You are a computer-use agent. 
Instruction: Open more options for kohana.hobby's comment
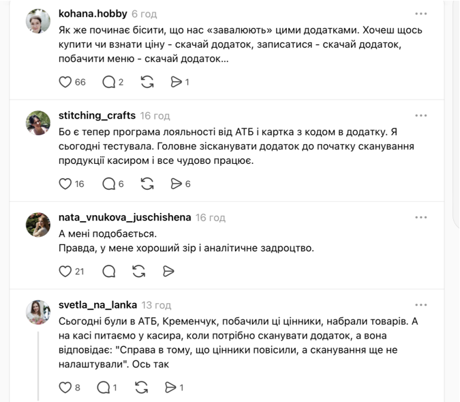[x=421, y=14]
